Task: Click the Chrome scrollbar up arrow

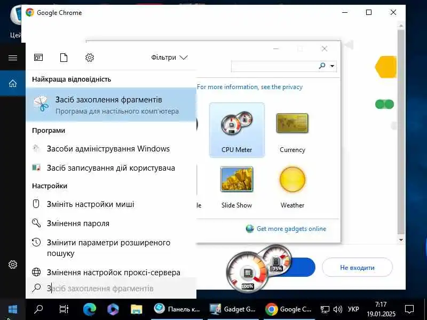Action: [401, 26]
